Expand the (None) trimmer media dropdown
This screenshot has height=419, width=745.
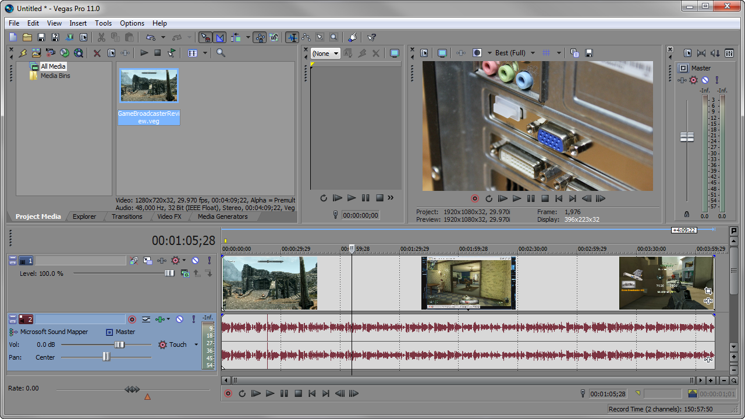pyautogui.click(x=336, y=54)
